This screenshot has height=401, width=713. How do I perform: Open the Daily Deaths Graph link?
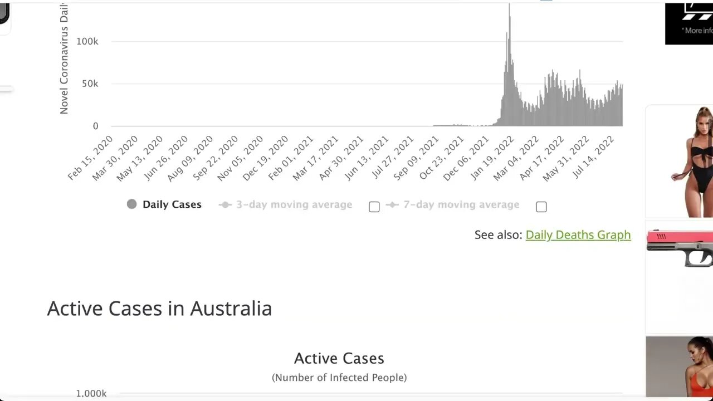point(578,235)
